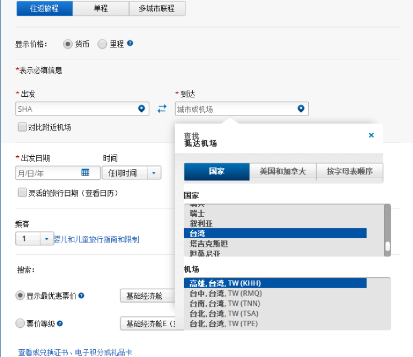Enable 对比附近机场 checkbox

tap(22, 127)
